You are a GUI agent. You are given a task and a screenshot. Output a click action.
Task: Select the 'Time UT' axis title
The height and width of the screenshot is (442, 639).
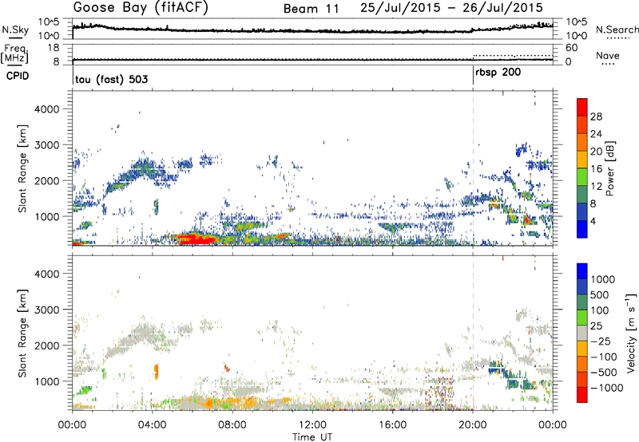(312, 437)
